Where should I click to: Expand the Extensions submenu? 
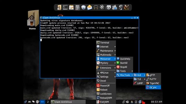[106, 68]
